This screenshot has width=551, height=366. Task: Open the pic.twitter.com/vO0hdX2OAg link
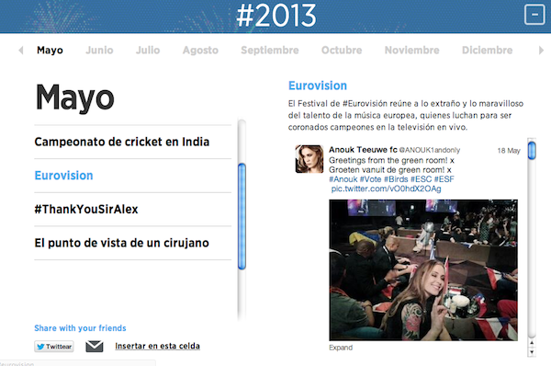(386, 189)
